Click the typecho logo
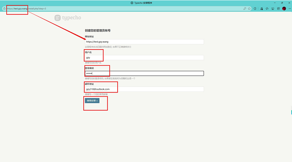 click(x=68, y=18)
